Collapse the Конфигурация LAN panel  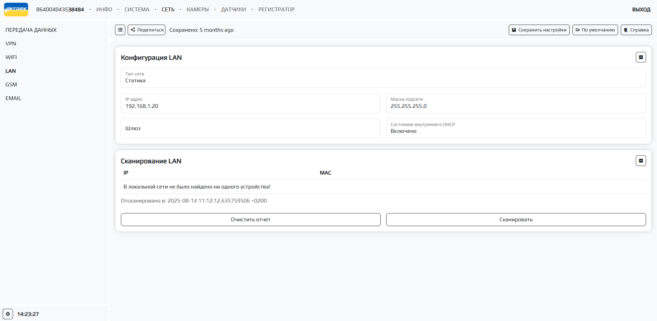tap(641, 57)
